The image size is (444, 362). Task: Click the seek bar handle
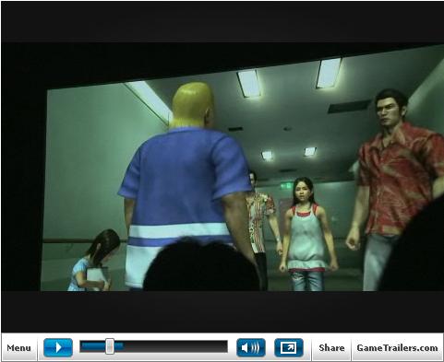(x=110, y=346)
